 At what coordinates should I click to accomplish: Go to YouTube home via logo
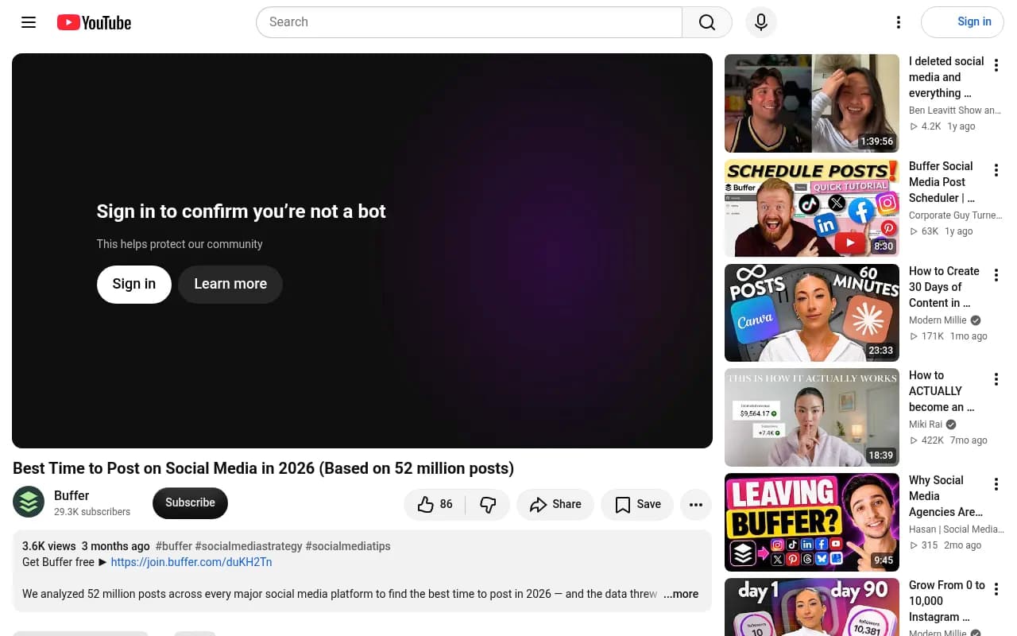point(94,22)
